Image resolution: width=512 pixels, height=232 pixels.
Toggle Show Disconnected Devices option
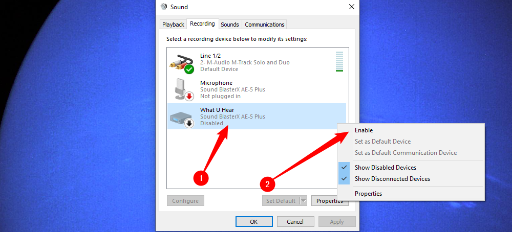(392, 179)
